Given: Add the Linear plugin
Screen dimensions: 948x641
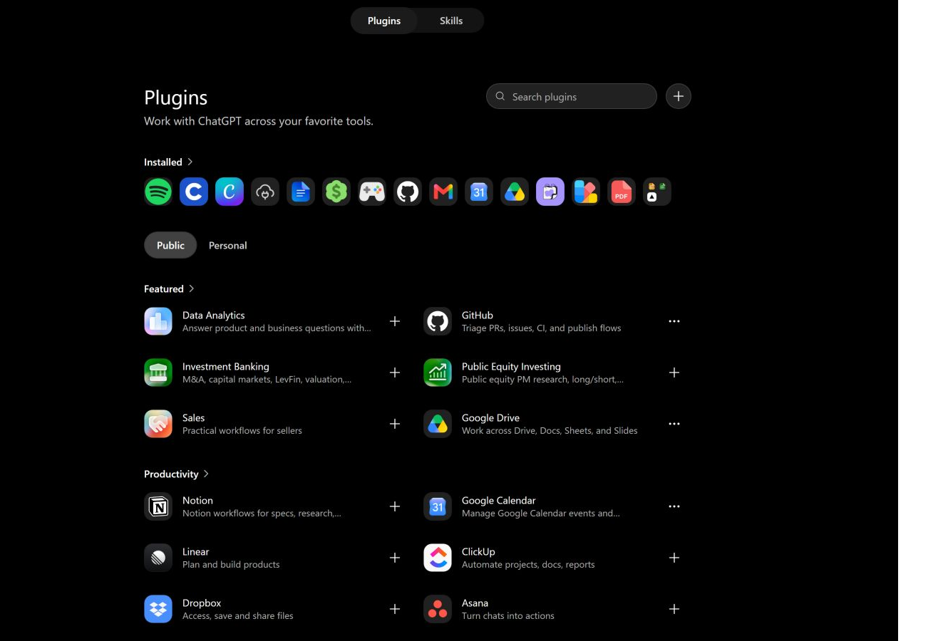Looking at the screenshot, I should point(395,558).
